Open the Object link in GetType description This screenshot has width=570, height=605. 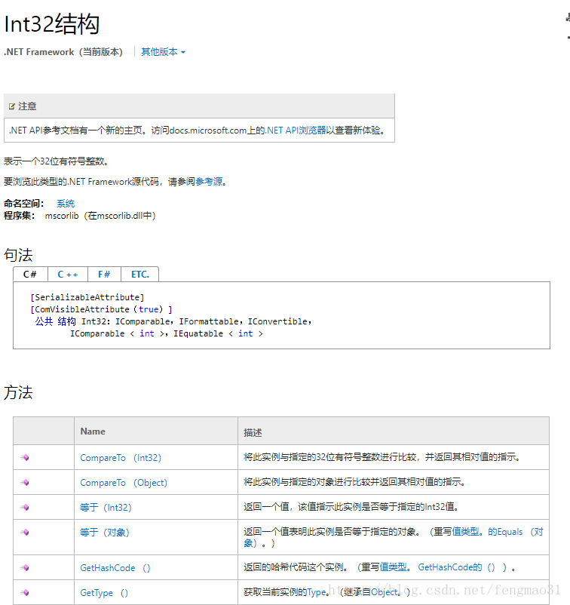pyautogui.click(x=384, y=592)
